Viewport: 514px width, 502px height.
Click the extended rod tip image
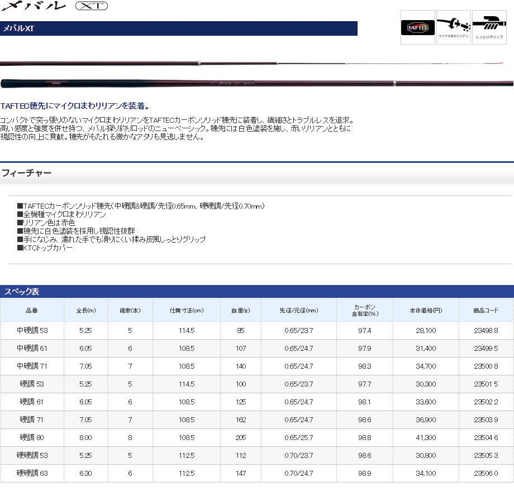point(252,63)
